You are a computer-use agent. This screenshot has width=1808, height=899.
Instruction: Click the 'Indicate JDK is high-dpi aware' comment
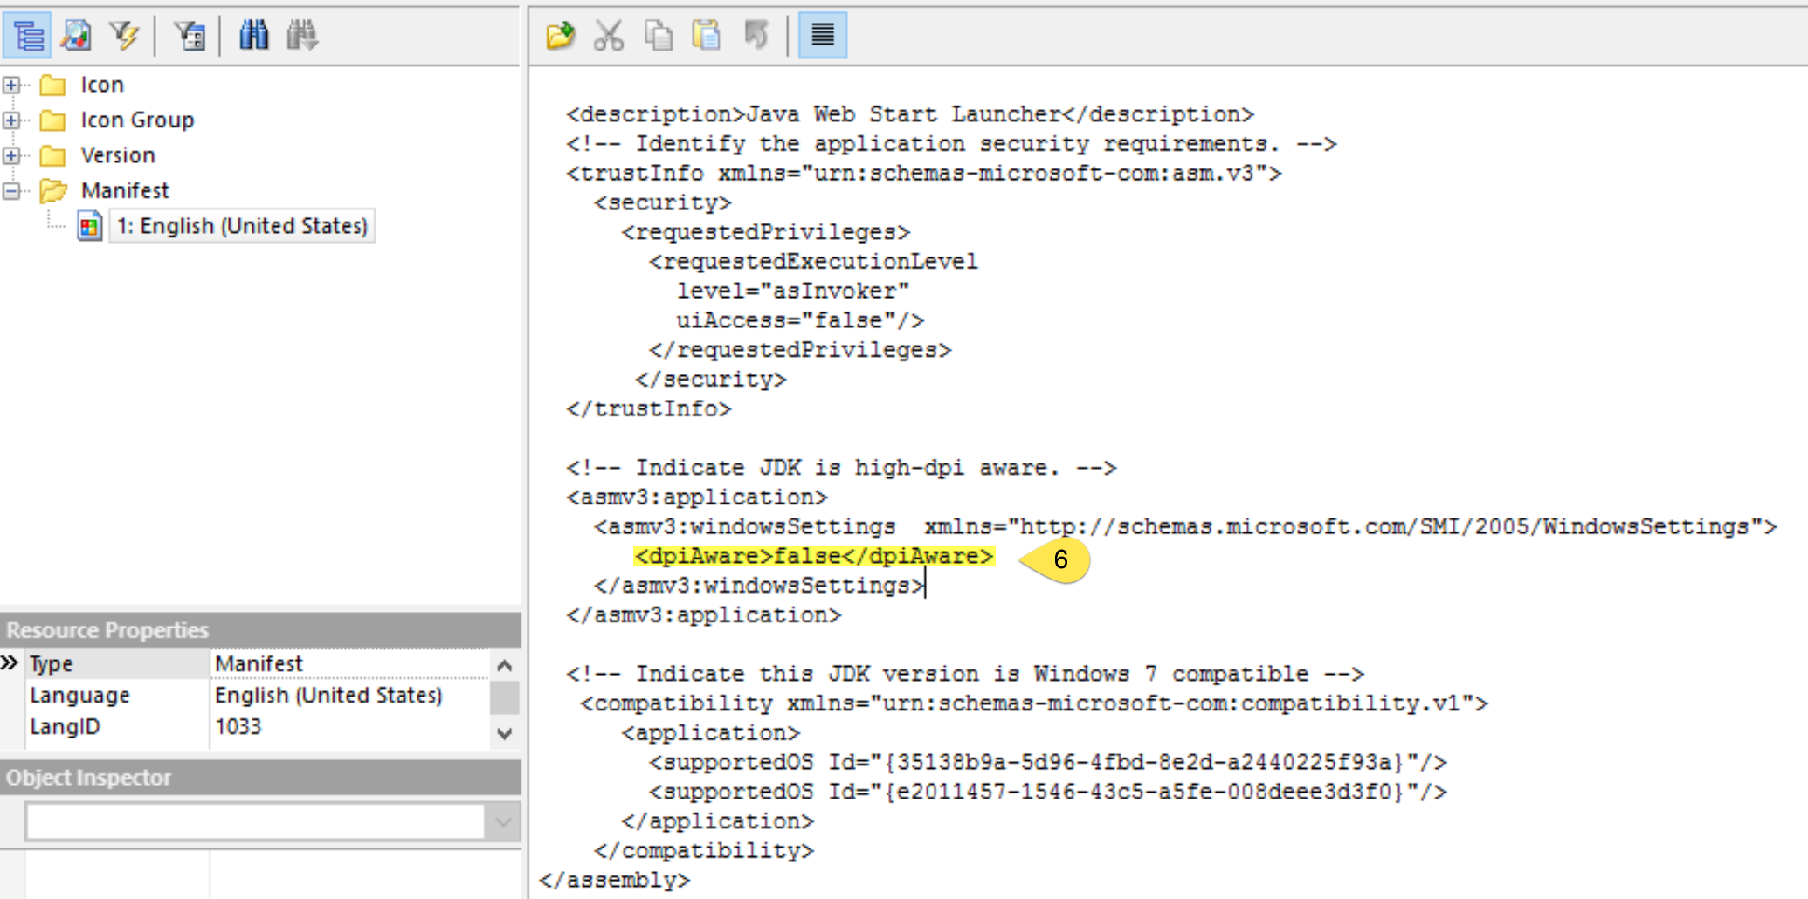coord(841,468)
